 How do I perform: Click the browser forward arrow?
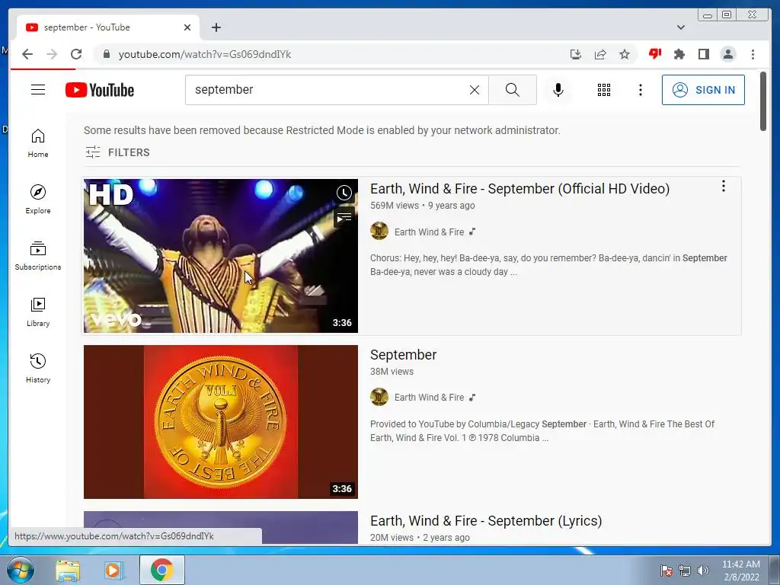[52, 54]
